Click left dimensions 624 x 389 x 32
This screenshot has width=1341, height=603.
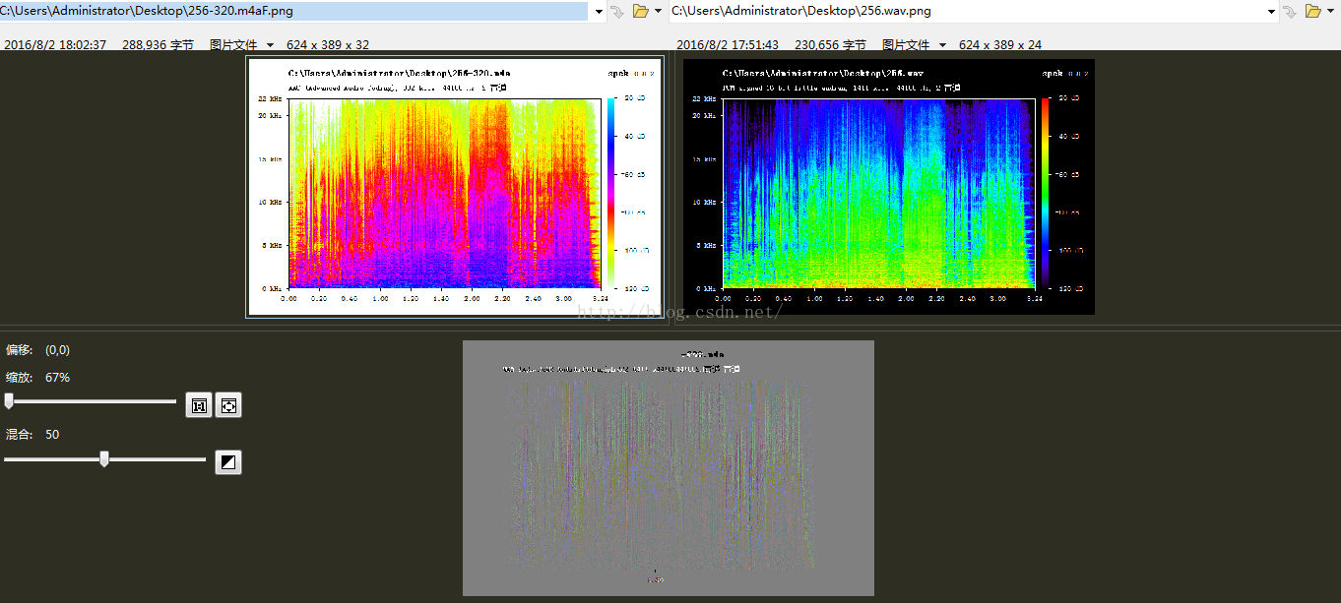pyautogui.click(x=328, y=45)
